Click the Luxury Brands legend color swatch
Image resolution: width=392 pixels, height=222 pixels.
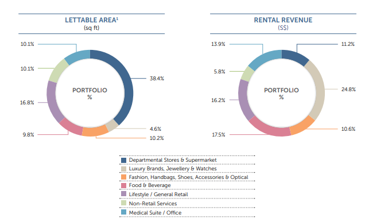[123, 169]
